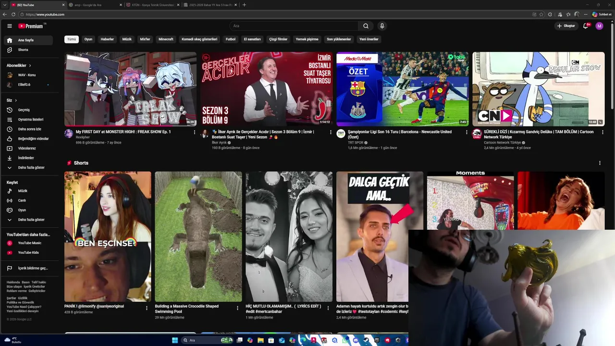Click the YouTube Premium logo

click(x=32, y=26)
